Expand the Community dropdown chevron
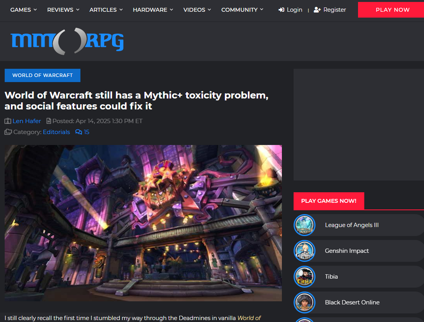The width and height of the screenshot is (424, 322). click(262, 9)
